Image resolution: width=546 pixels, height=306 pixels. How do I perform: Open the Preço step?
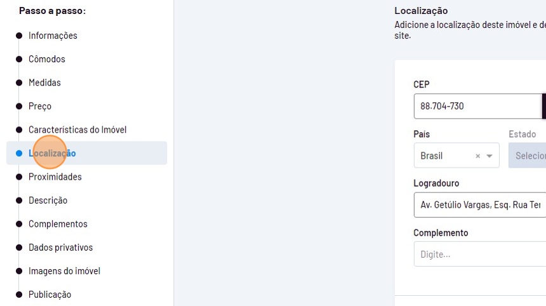pyautogui.click(x=40, y=106)
